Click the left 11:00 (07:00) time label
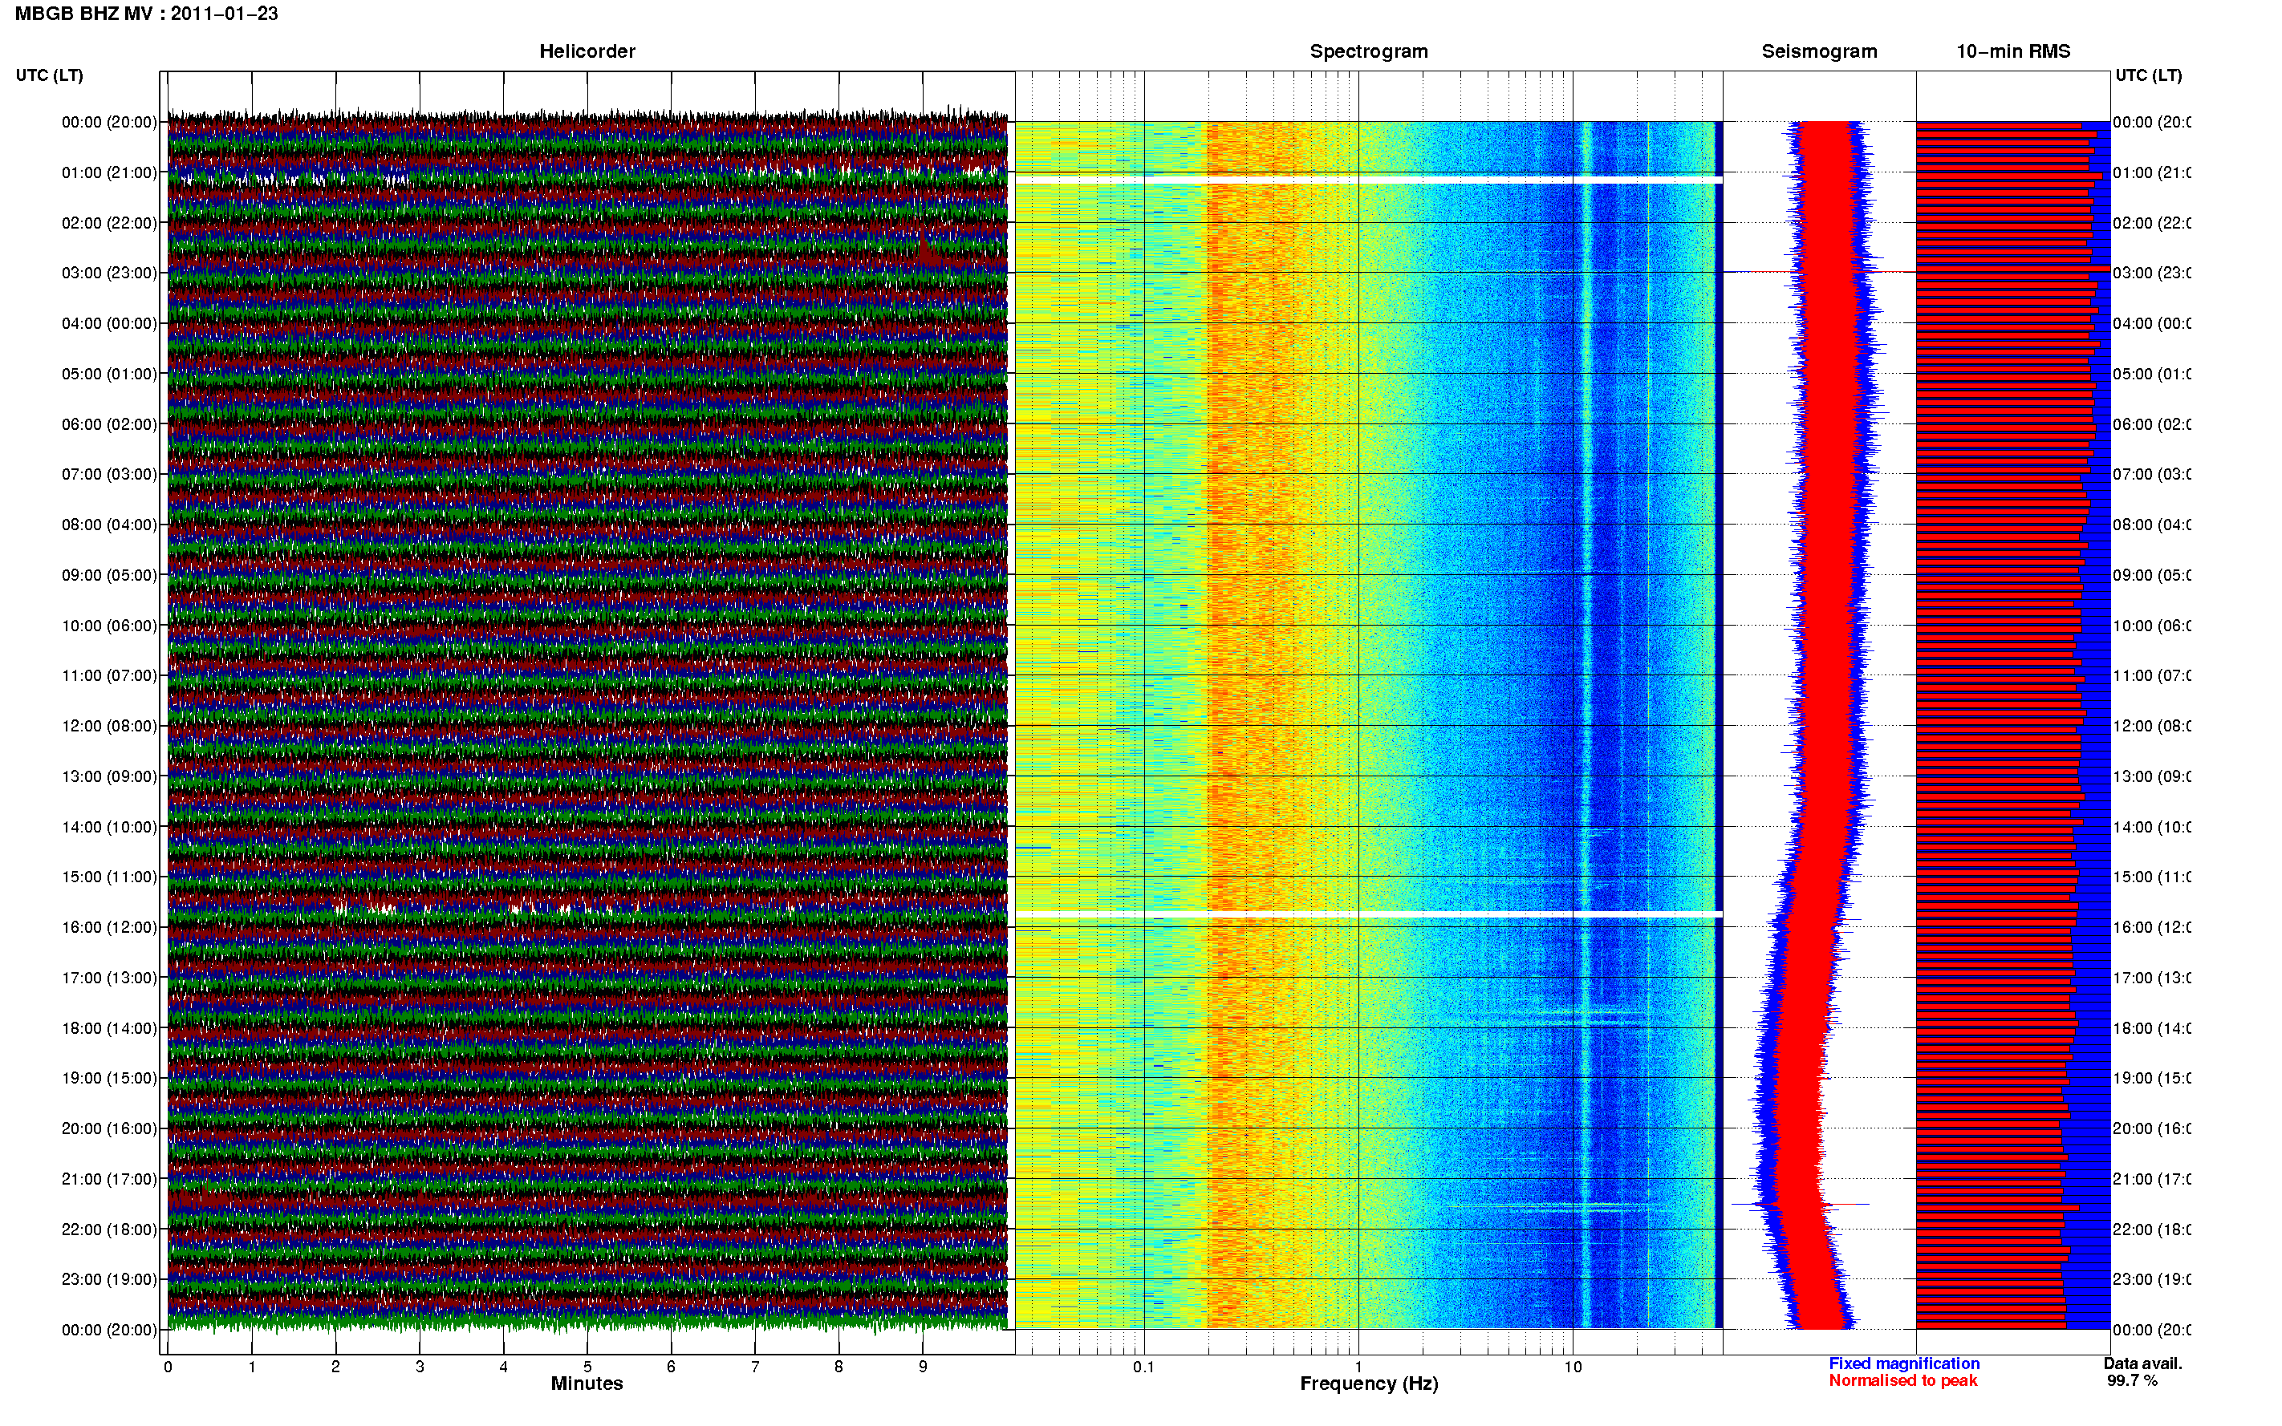The image size is (2282, 1426). [109, 675]
